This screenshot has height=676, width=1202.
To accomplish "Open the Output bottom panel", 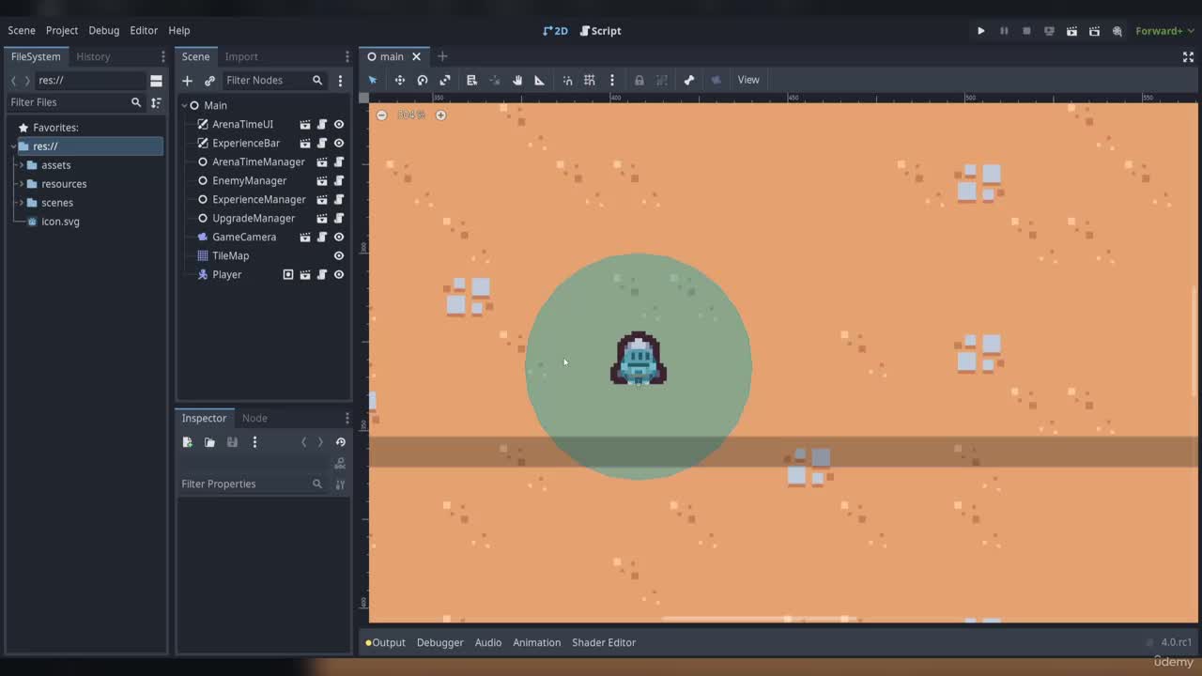I will point(386,642).
